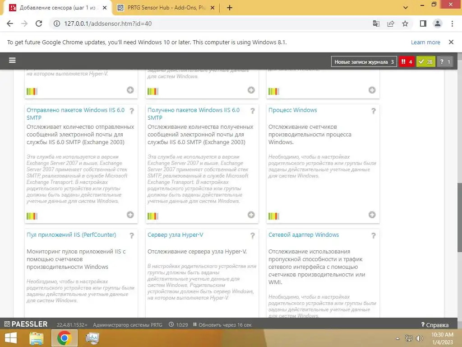Viewport: 462px width, 347px height.
Task: Click performance impact bars on Процесс Windows card
Action: [274, 216]
